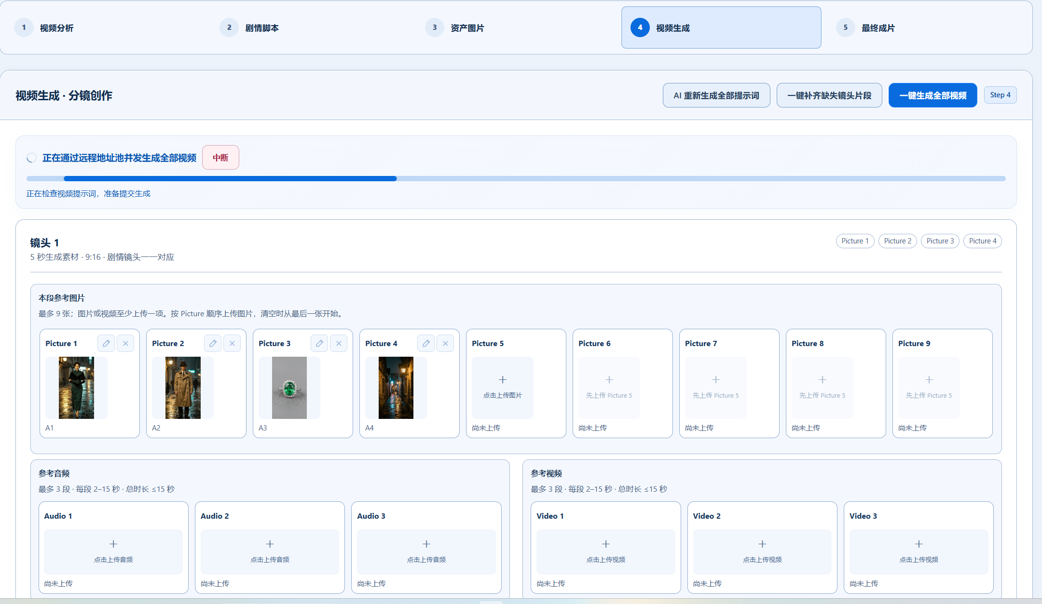Remove Picture 4 with the X icon

click(445, 343)
